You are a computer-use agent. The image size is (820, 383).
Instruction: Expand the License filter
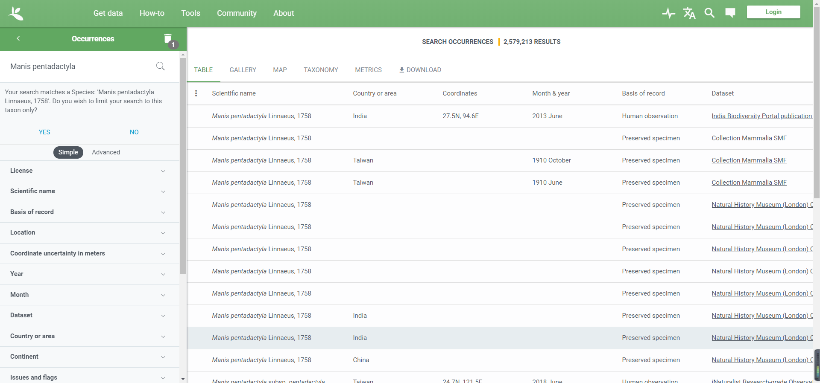pyautogui.click(x=90, y=171)
